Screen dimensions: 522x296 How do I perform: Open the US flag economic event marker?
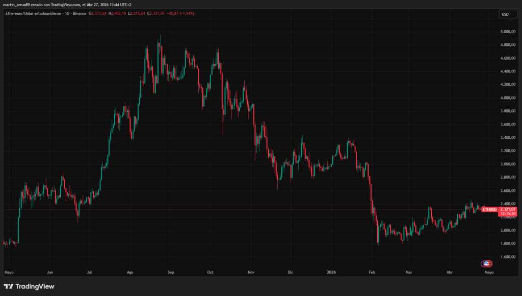click(486, 263)
